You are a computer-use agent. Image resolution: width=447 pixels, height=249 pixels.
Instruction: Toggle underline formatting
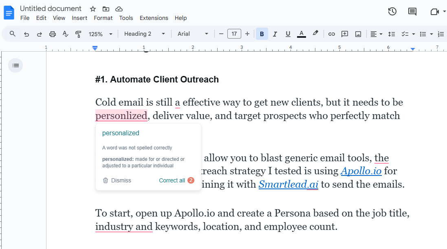pos(288,34)
